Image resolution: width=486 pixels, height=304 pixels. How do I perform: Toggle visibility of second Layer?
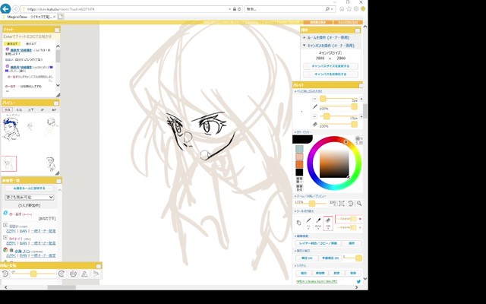tap(360, 227)
